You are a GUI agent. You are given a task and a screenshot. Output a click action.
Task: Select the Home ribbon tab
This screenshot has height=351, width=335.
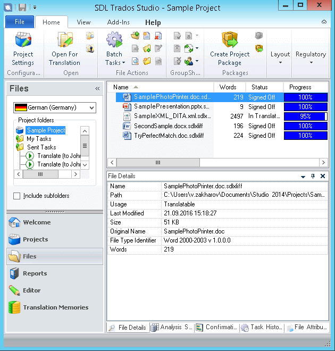coord(51,22)
